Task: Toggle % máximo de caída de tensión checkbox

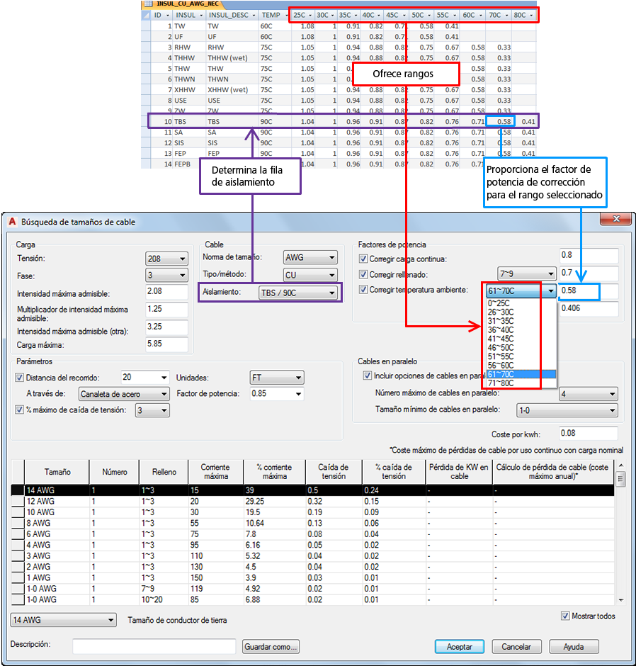Action: coord(19,410)
